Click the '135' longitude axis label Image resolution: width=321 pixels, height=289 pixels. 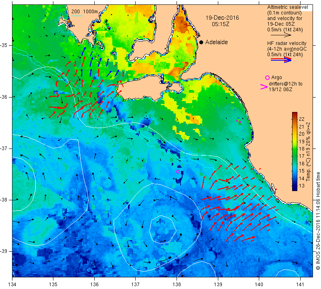point(53,284)
